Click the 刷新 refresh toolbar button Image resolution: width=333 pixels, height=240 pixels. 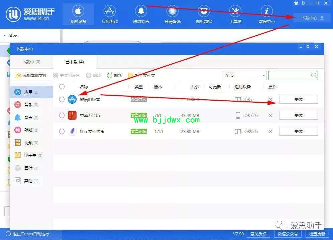click(x=115, y=75)
